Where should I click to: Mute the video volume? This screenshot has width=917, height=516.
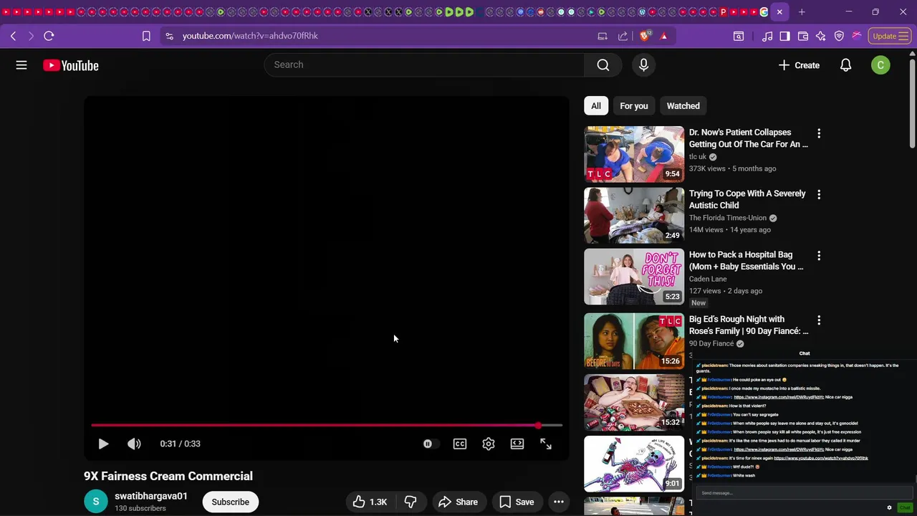pos(134,444)
